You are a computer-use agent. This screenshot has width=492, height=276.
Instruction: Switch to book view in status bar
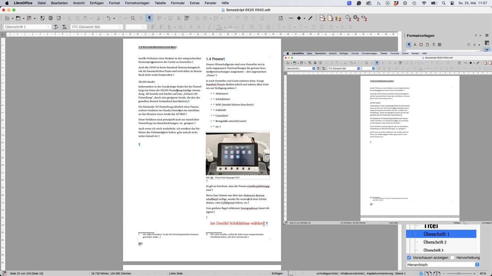[x=437, y=273]
